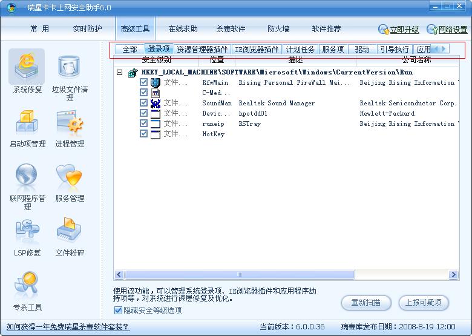
Task: Sort by the 描述 column header
Action: click(x=295, y=60)
